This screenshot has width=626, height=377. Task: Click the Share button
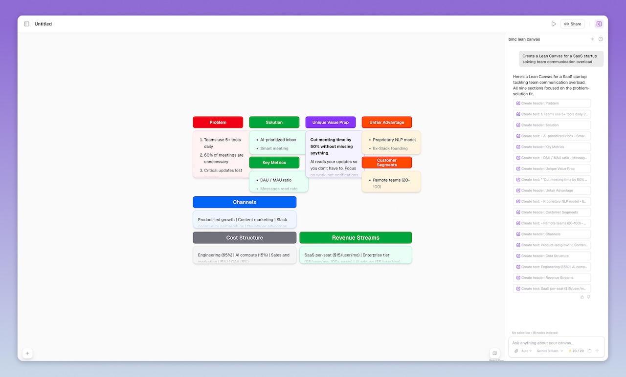click(x=572, y=23)
